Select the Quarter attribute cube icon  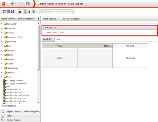[x=5, y=59]
